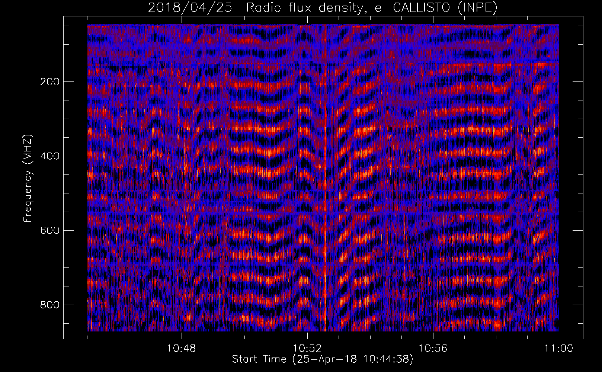Click the 11:00 time tick label
This screenshot has width=602, height=372.
click(x=559, y=349)
